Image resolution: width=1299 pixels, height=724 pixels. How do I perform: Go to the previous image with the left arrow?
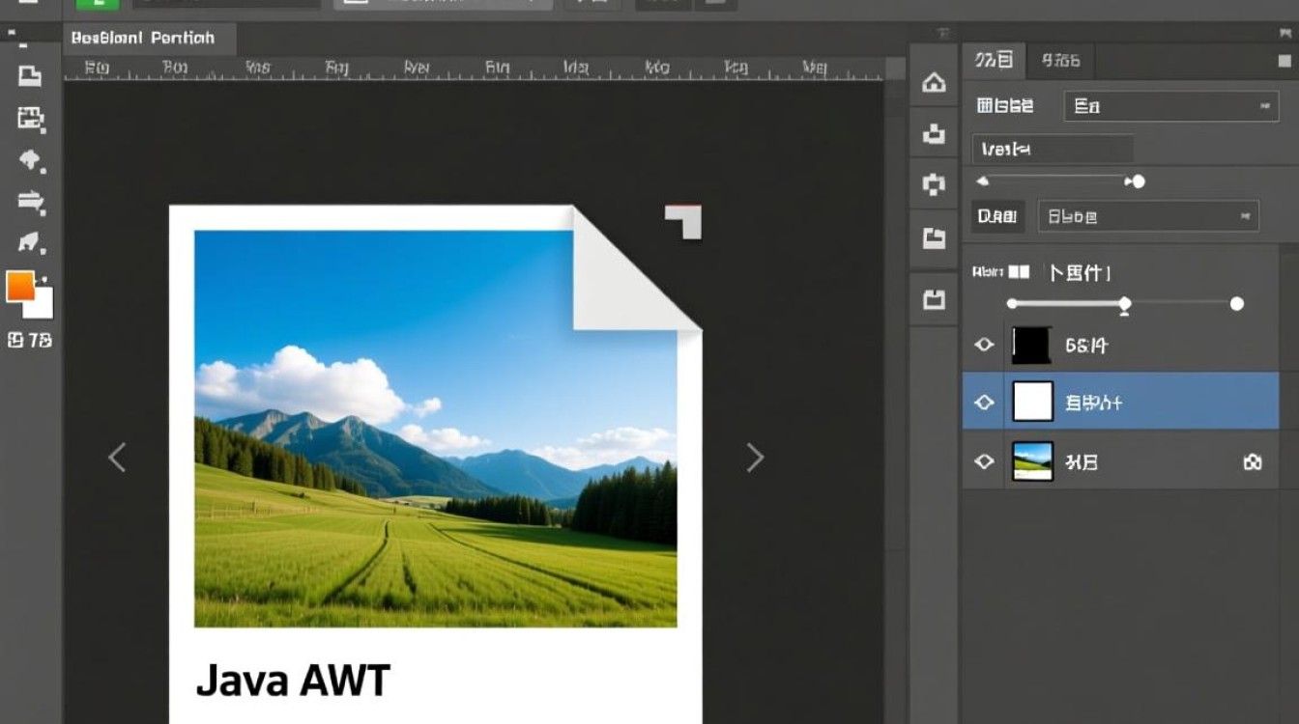(117, 458)
